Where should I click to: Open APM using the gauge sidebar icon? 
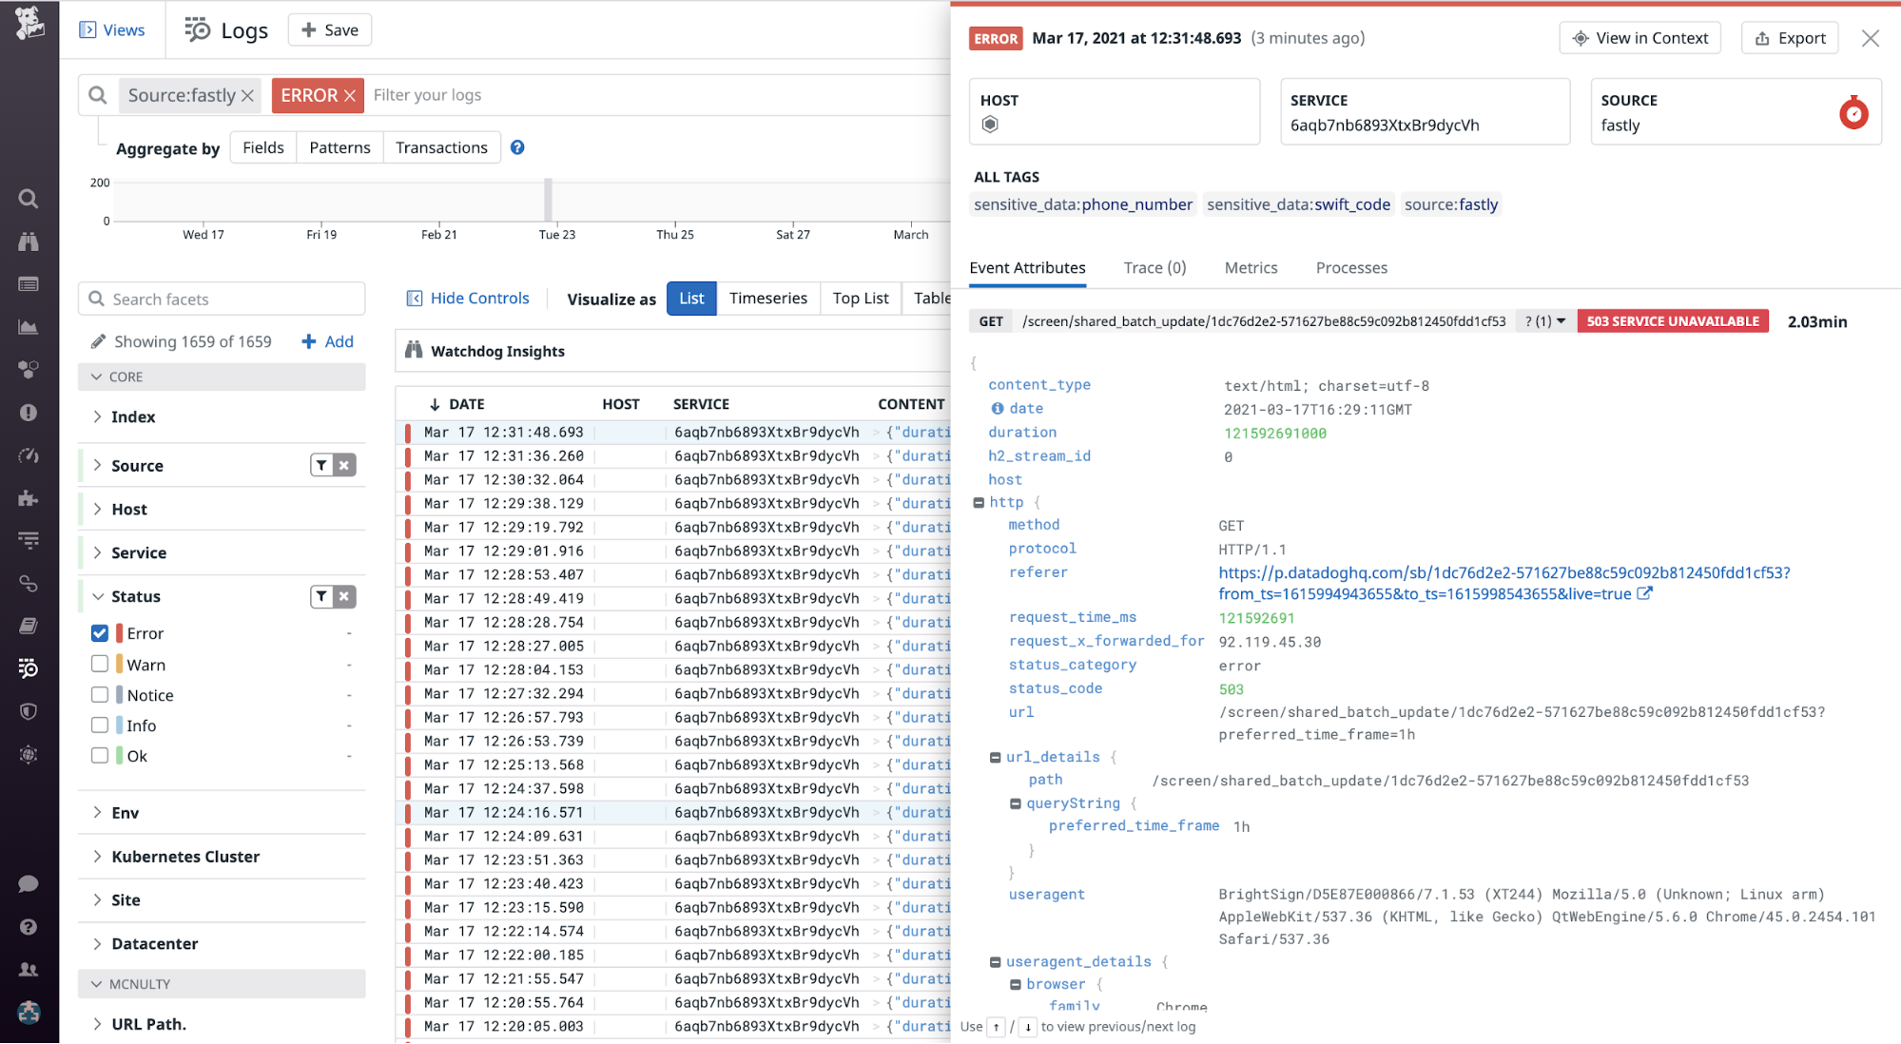28,455
